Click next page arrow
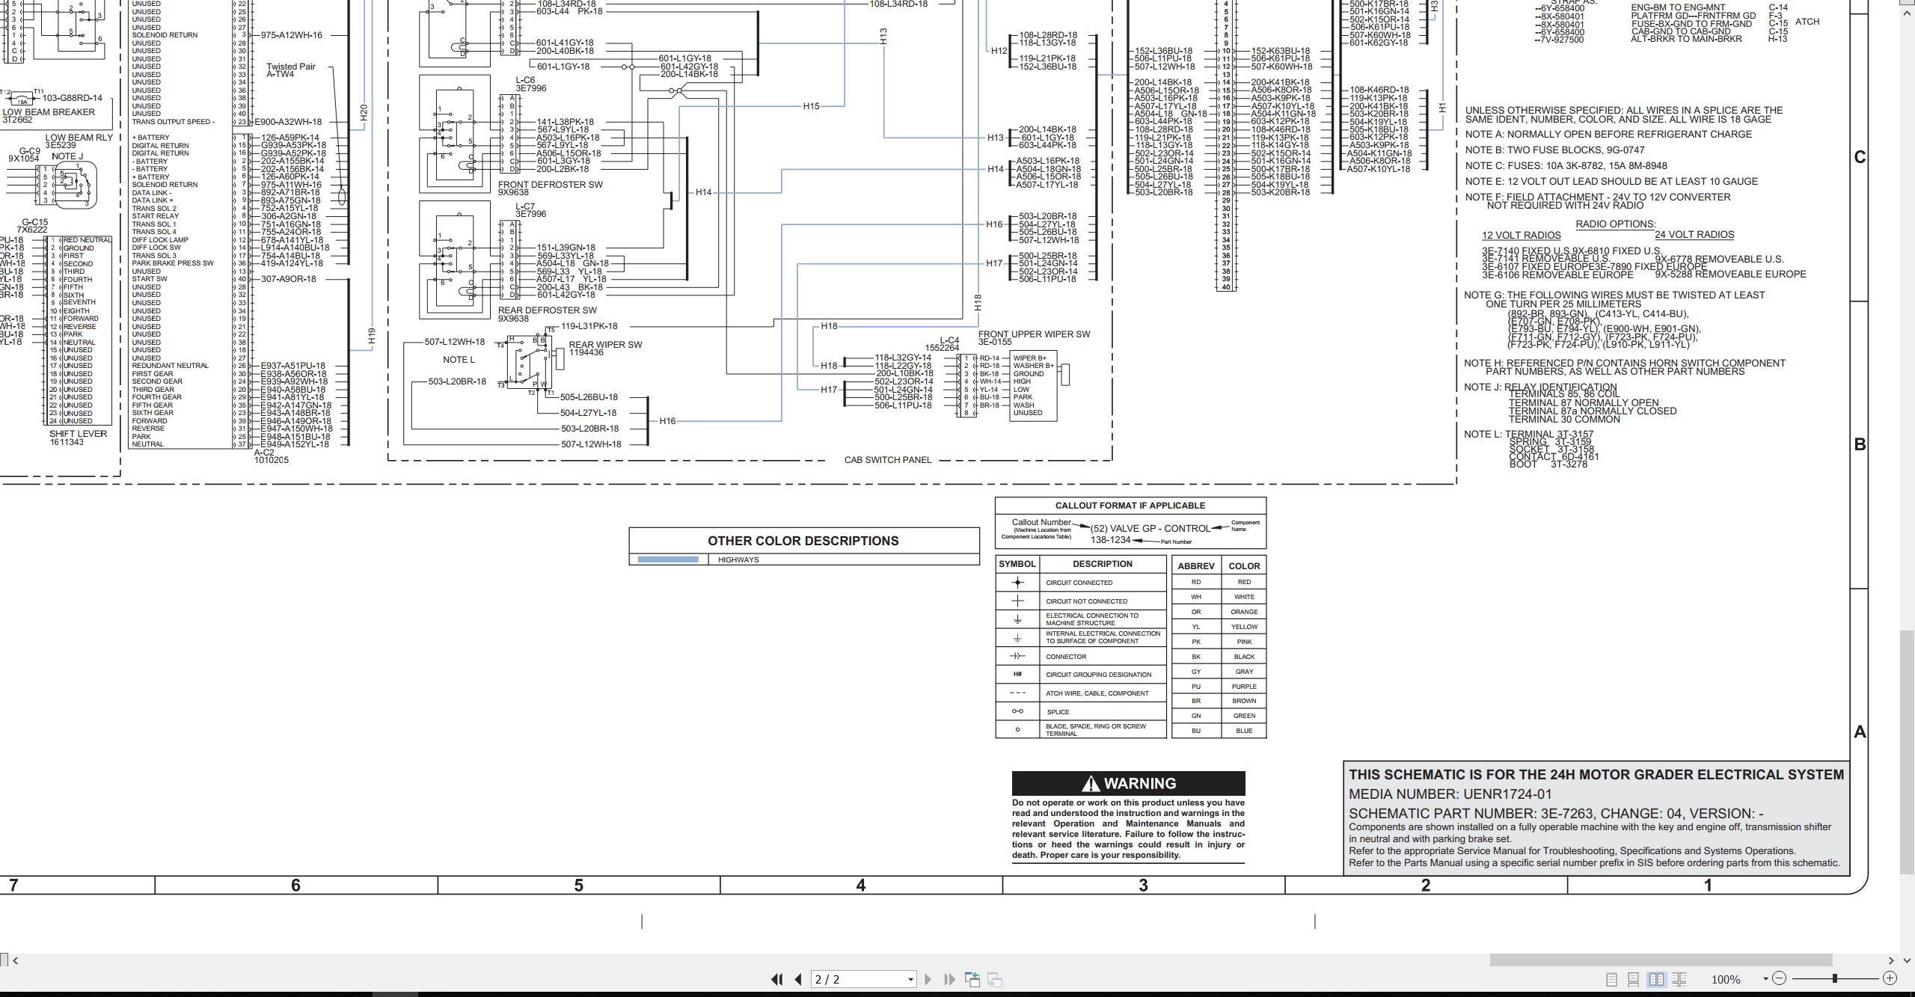The image size is (1915, 997). coord(928,979)
